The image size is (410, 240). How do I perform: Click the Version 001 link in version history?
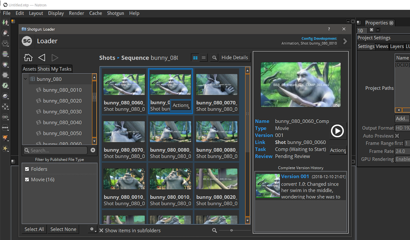coord(295,176)
